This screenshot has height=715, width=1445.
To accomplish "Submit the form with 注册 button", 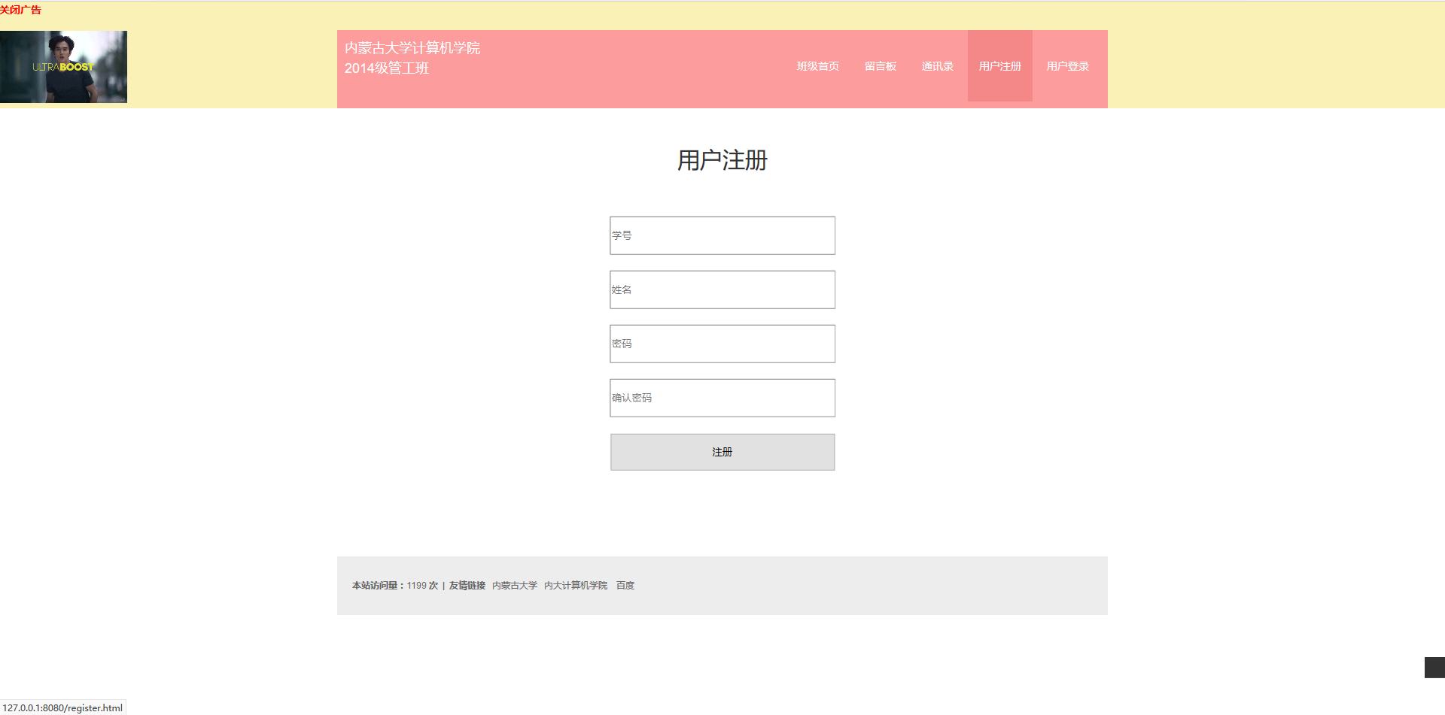I will pos(722,452).
